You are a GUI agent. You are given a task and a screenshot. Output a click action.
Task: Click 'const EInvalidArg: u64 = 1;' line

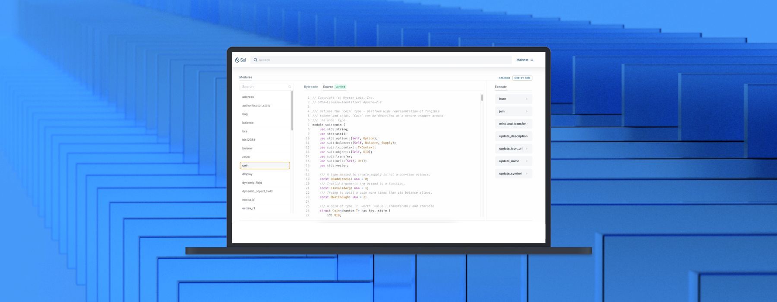click(x=344, y=188)
